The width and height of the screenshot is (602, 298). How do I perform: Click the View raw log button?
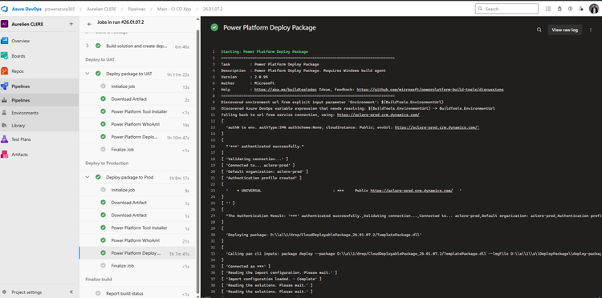click(x=564, y=30)
